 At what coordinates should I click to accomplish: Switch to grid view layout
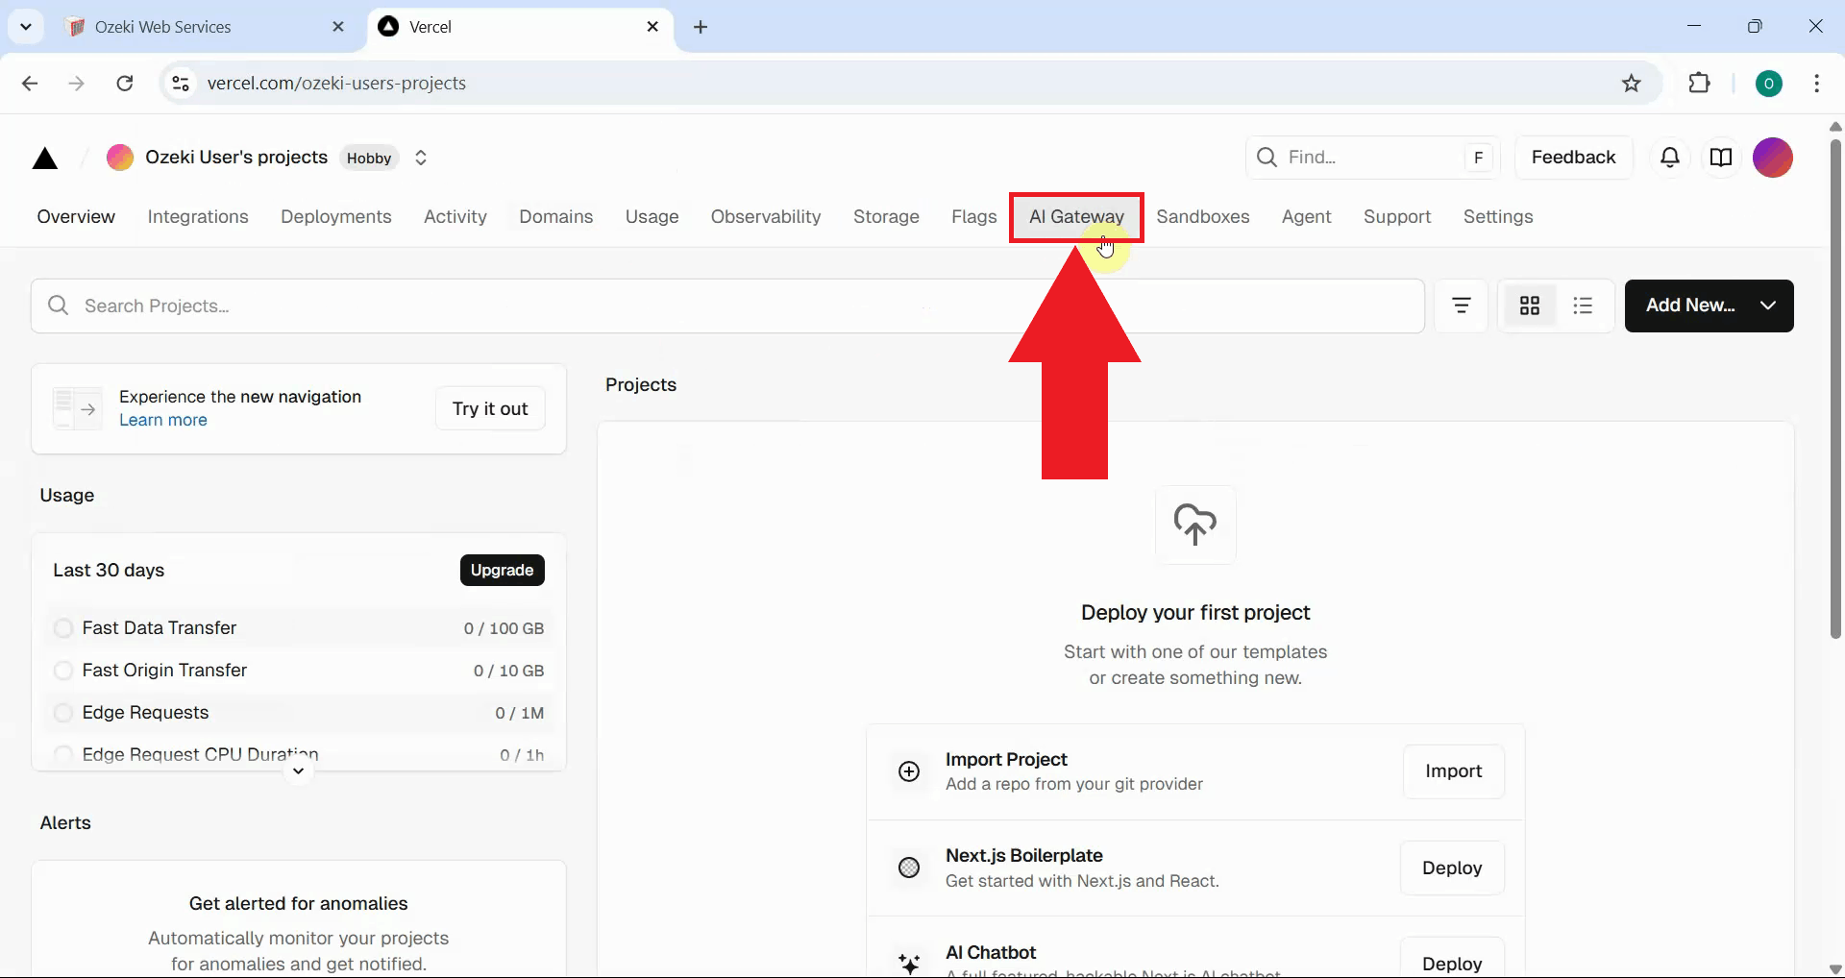(1529, 306)
